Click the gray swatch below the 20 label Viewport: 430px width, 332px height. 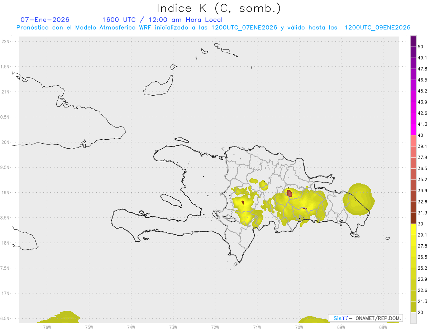click(413, 318)
